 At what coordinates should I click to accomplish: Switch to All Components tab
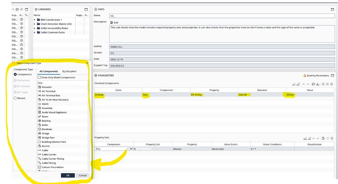[x=49, y=71]
